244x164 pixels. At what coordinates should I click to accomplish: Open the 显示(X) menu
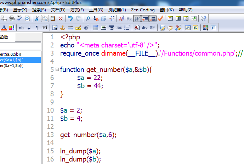pyautogui.click(x=20, y=10)
